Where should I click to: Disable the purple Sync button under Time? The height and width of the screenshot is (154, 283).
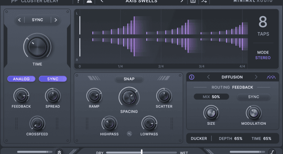click(x=53, y=79)
